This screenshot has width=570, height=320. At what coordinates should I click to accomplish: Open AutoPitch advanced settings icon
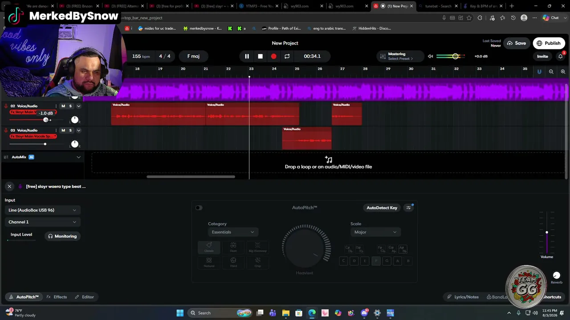point(408,208)
